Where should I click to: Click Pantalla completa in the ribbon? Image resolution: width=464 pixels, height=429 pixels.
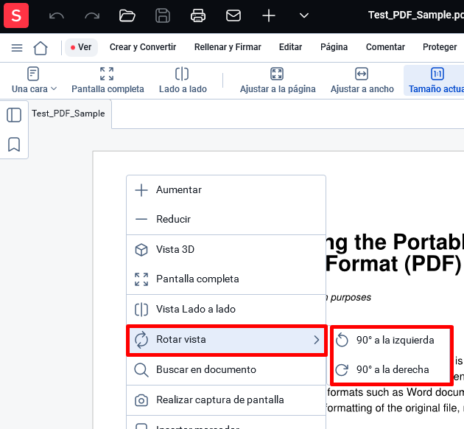click(x=108, y=80)
